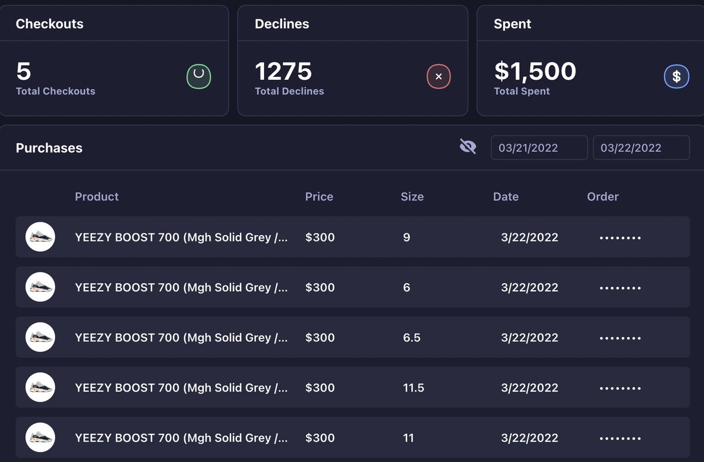Click the 3/22/2022 date in size 9 row

(x=530, y=237)
